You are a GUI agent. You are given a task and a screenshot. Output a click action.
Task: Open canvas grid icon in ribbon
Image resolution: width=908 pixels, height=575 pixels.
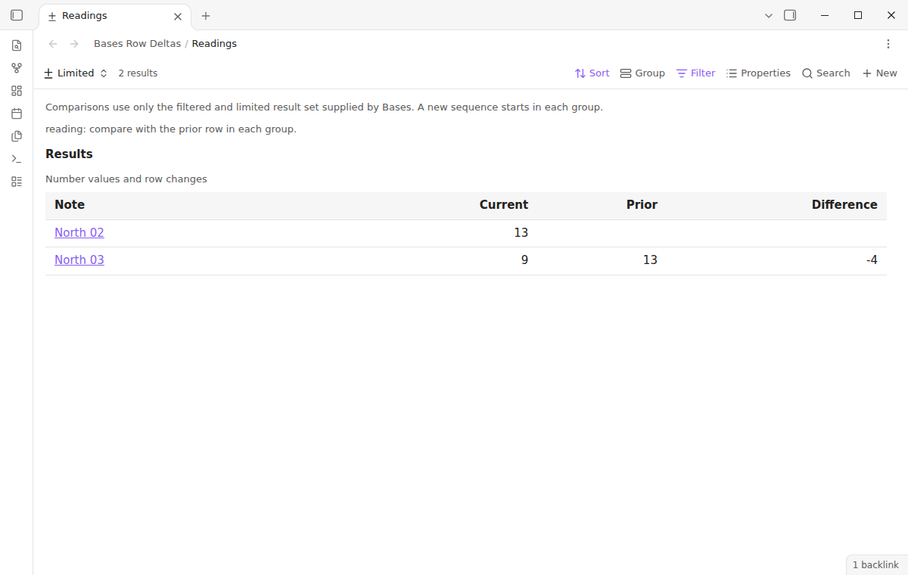coord(17,91)
